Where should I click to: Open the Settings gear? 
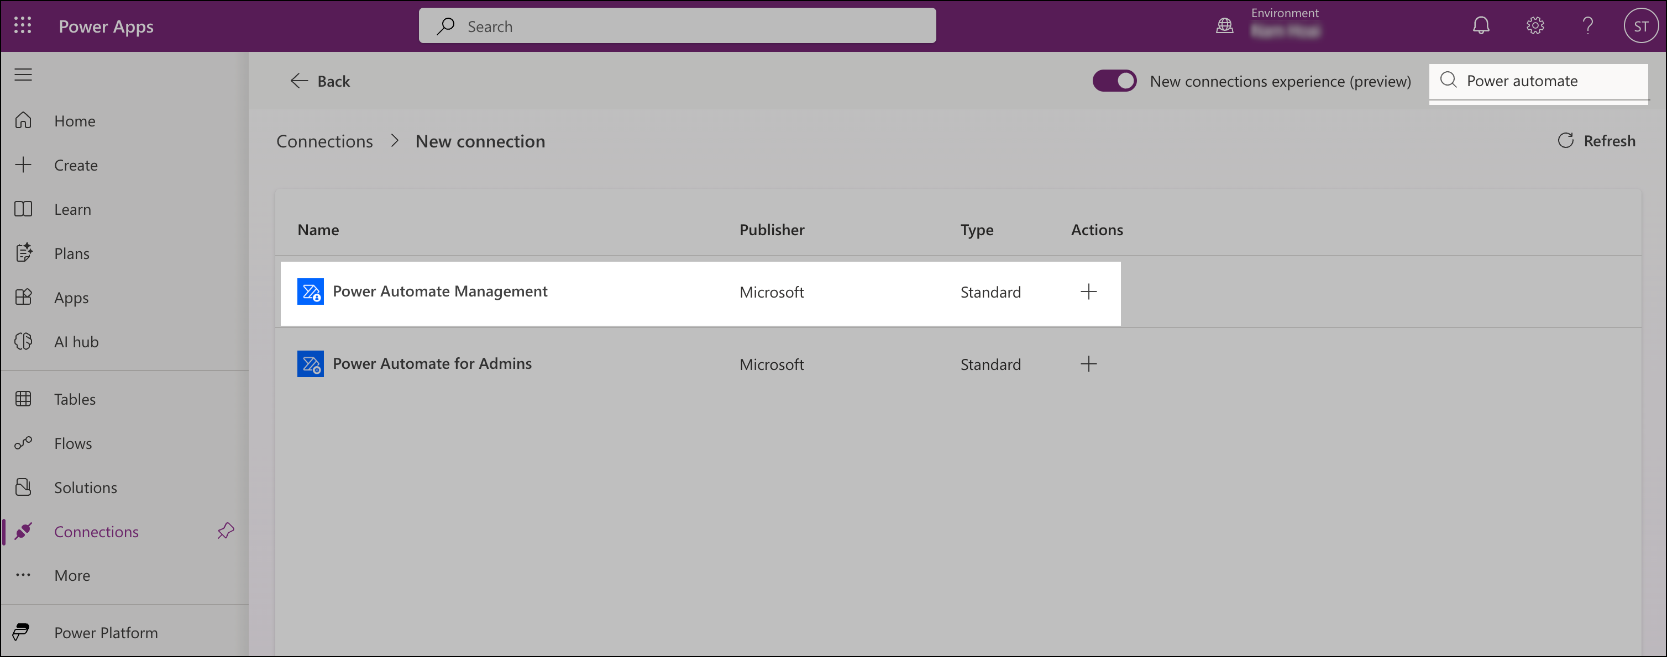pyautogui.click(x=1535, y=26)
